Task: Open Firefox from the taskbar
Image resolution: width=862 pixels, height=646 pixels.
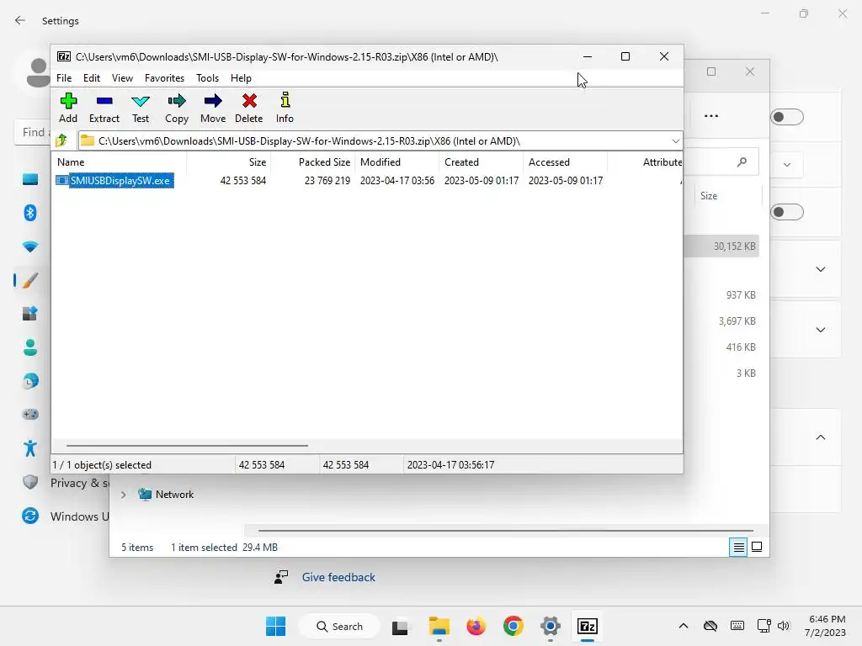Action: click(476, 626)
